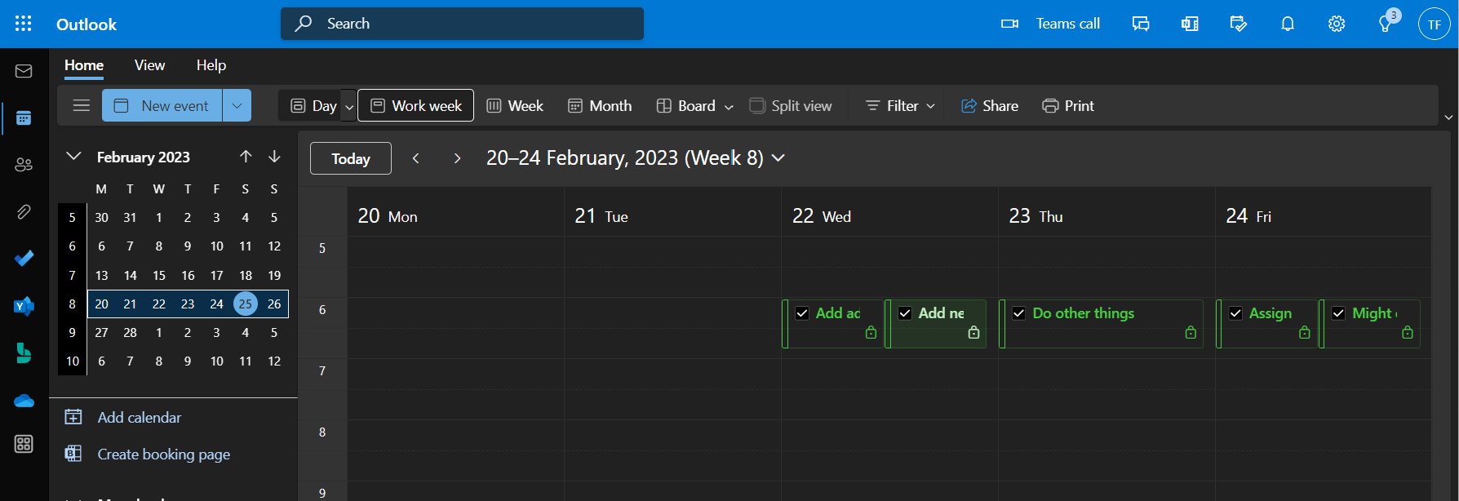Open Mail from the left sidebar
The image size is (1459, 501).
(x=24, y=72)
